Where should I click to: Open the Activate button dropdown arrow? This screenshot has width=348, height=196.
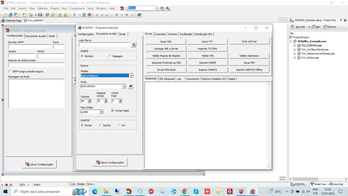[x=309, y=27]
